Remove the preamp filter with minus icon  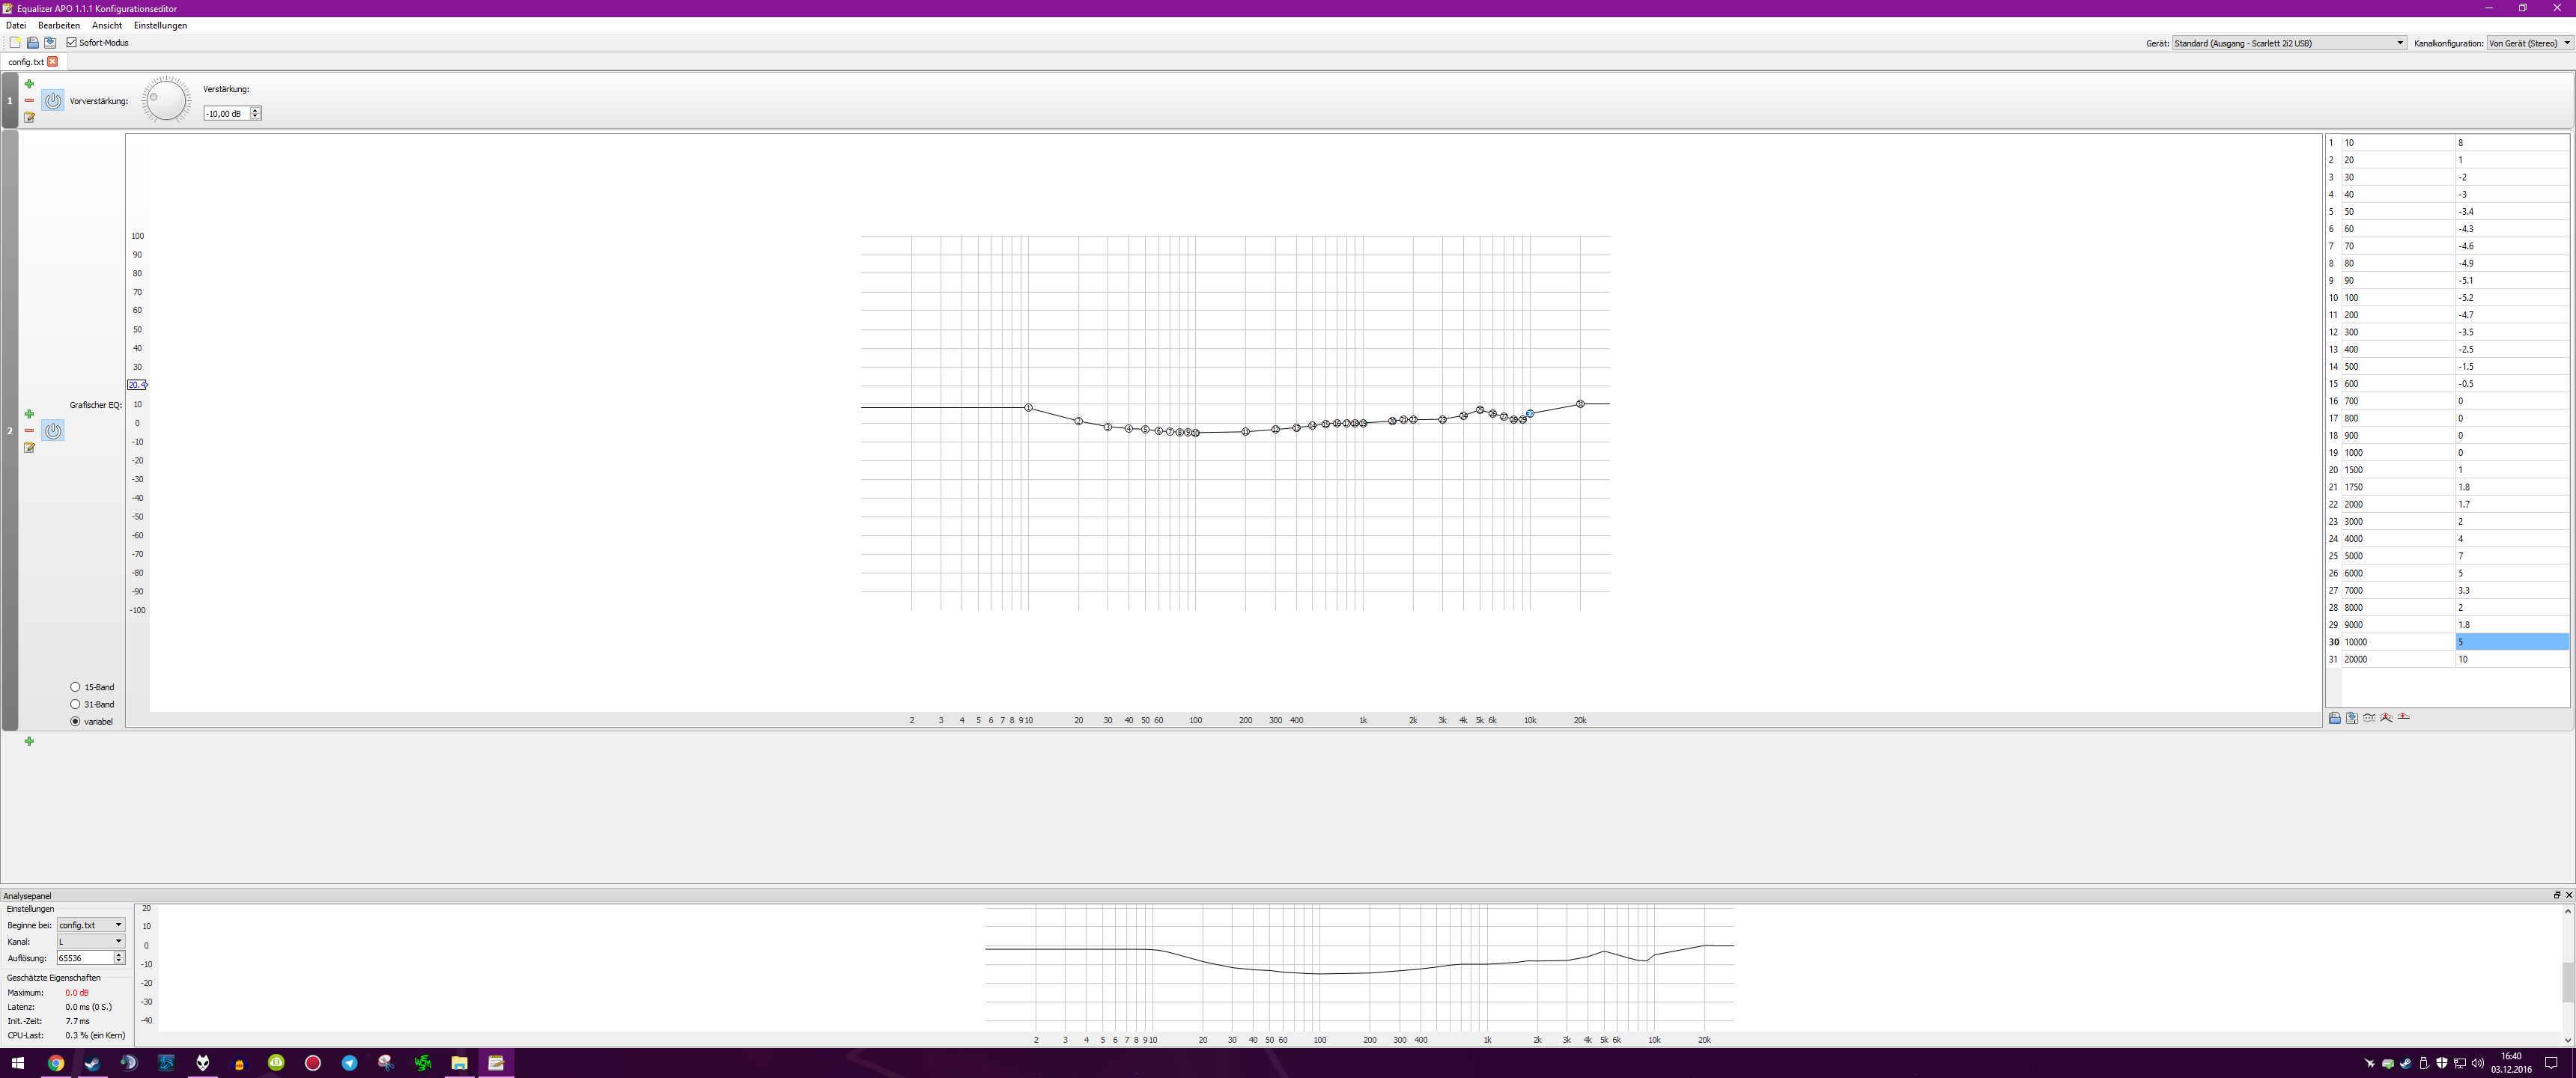pyautogui.click(x=29, y=101)
